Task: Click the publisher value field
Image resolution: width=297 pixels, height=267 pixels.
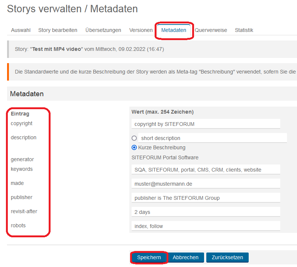Action: [206, 198]
